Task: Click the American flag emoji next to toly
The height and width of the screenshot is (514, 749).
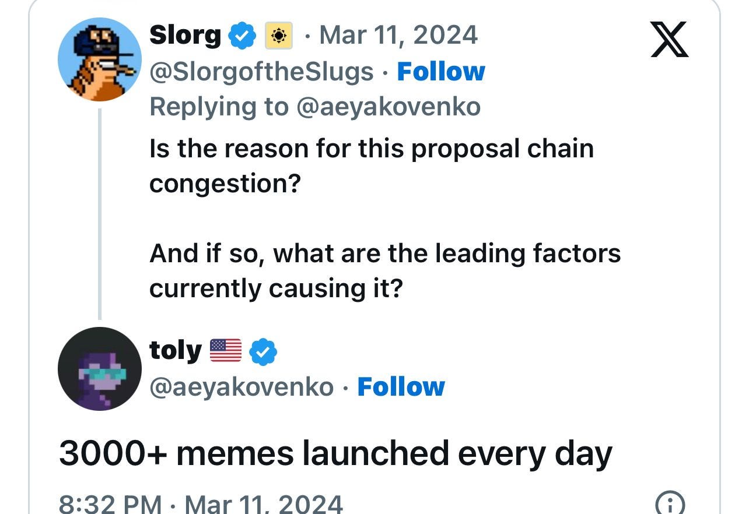Action: coord(225,350)
